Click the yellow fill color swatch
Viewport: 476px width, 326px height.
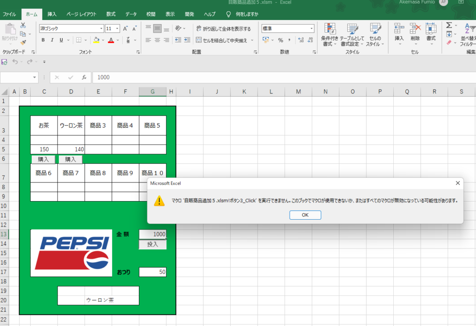tap(96, 40)
